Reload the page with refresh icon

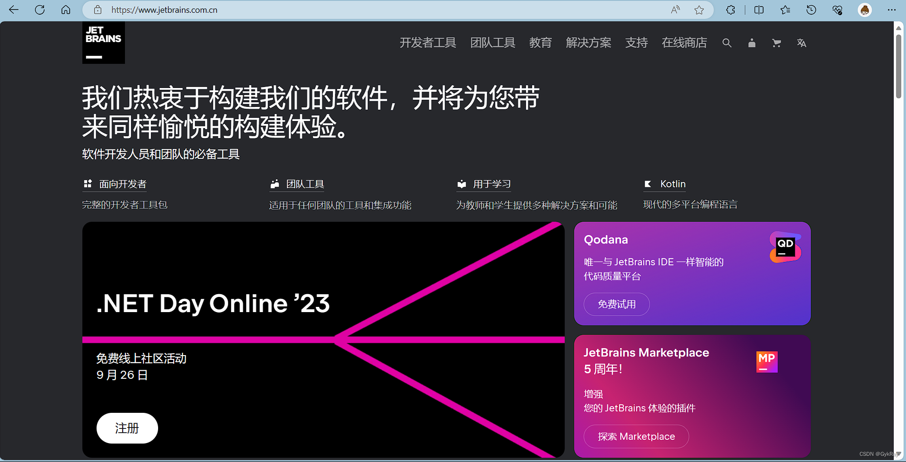pos(40,9)
